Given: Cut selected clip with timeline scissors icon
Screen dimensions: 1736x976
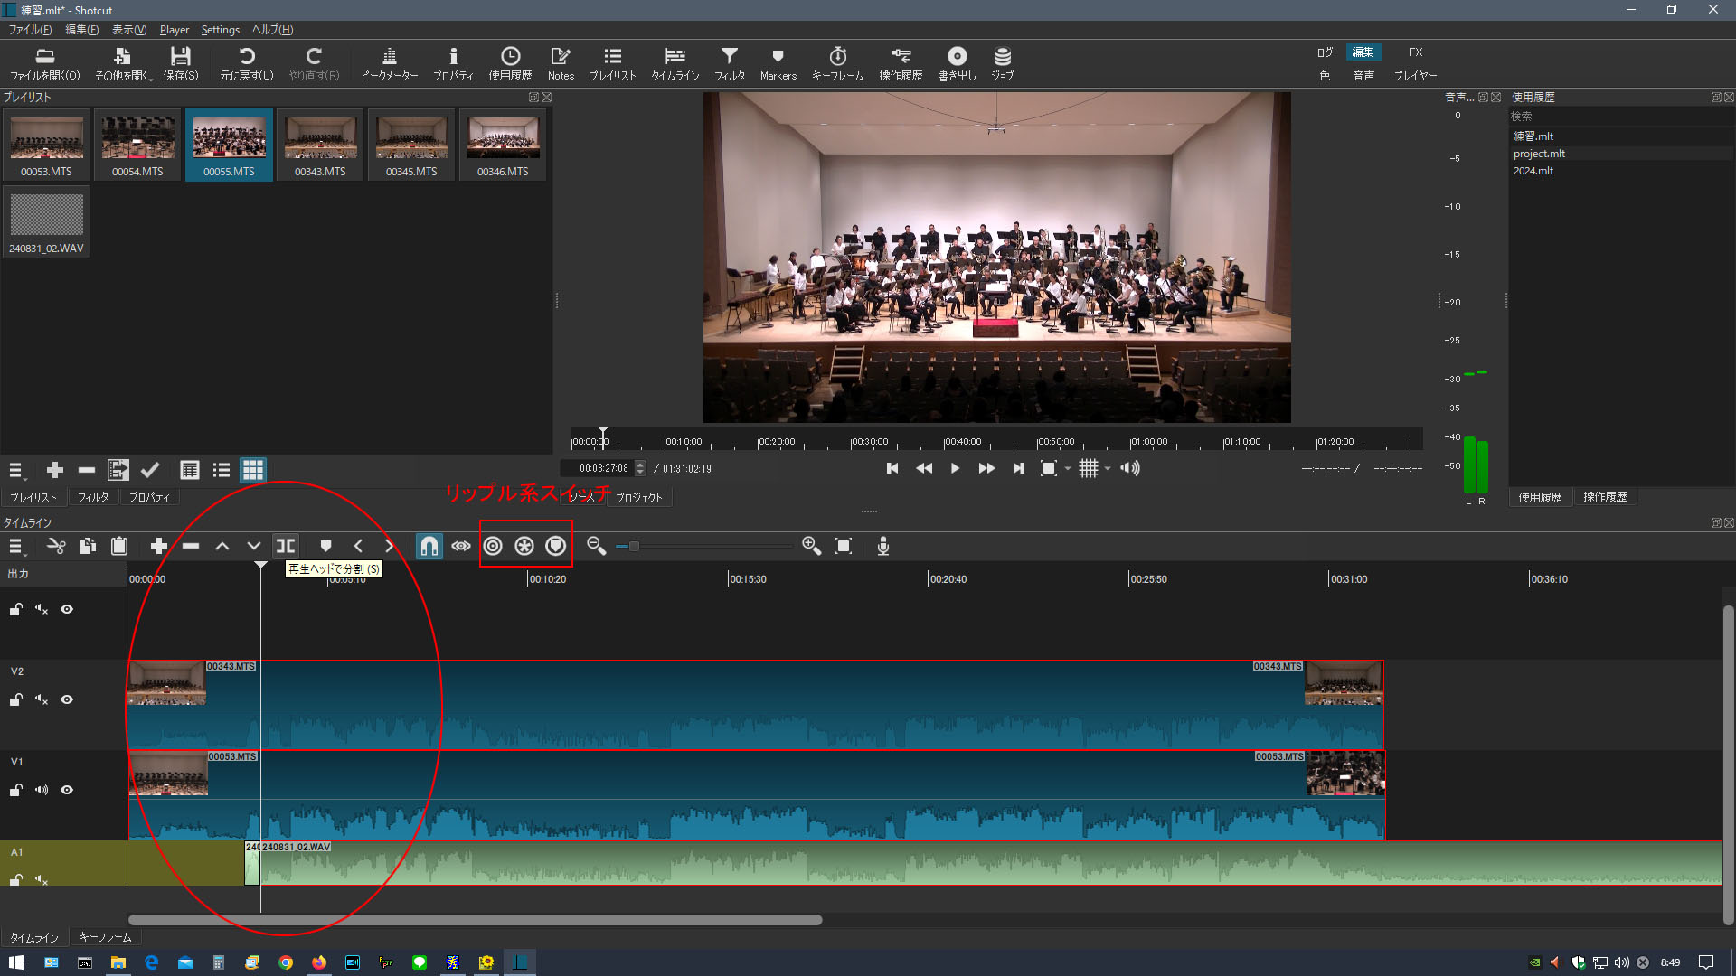Looking at the screenshot, I should point(56,546).
